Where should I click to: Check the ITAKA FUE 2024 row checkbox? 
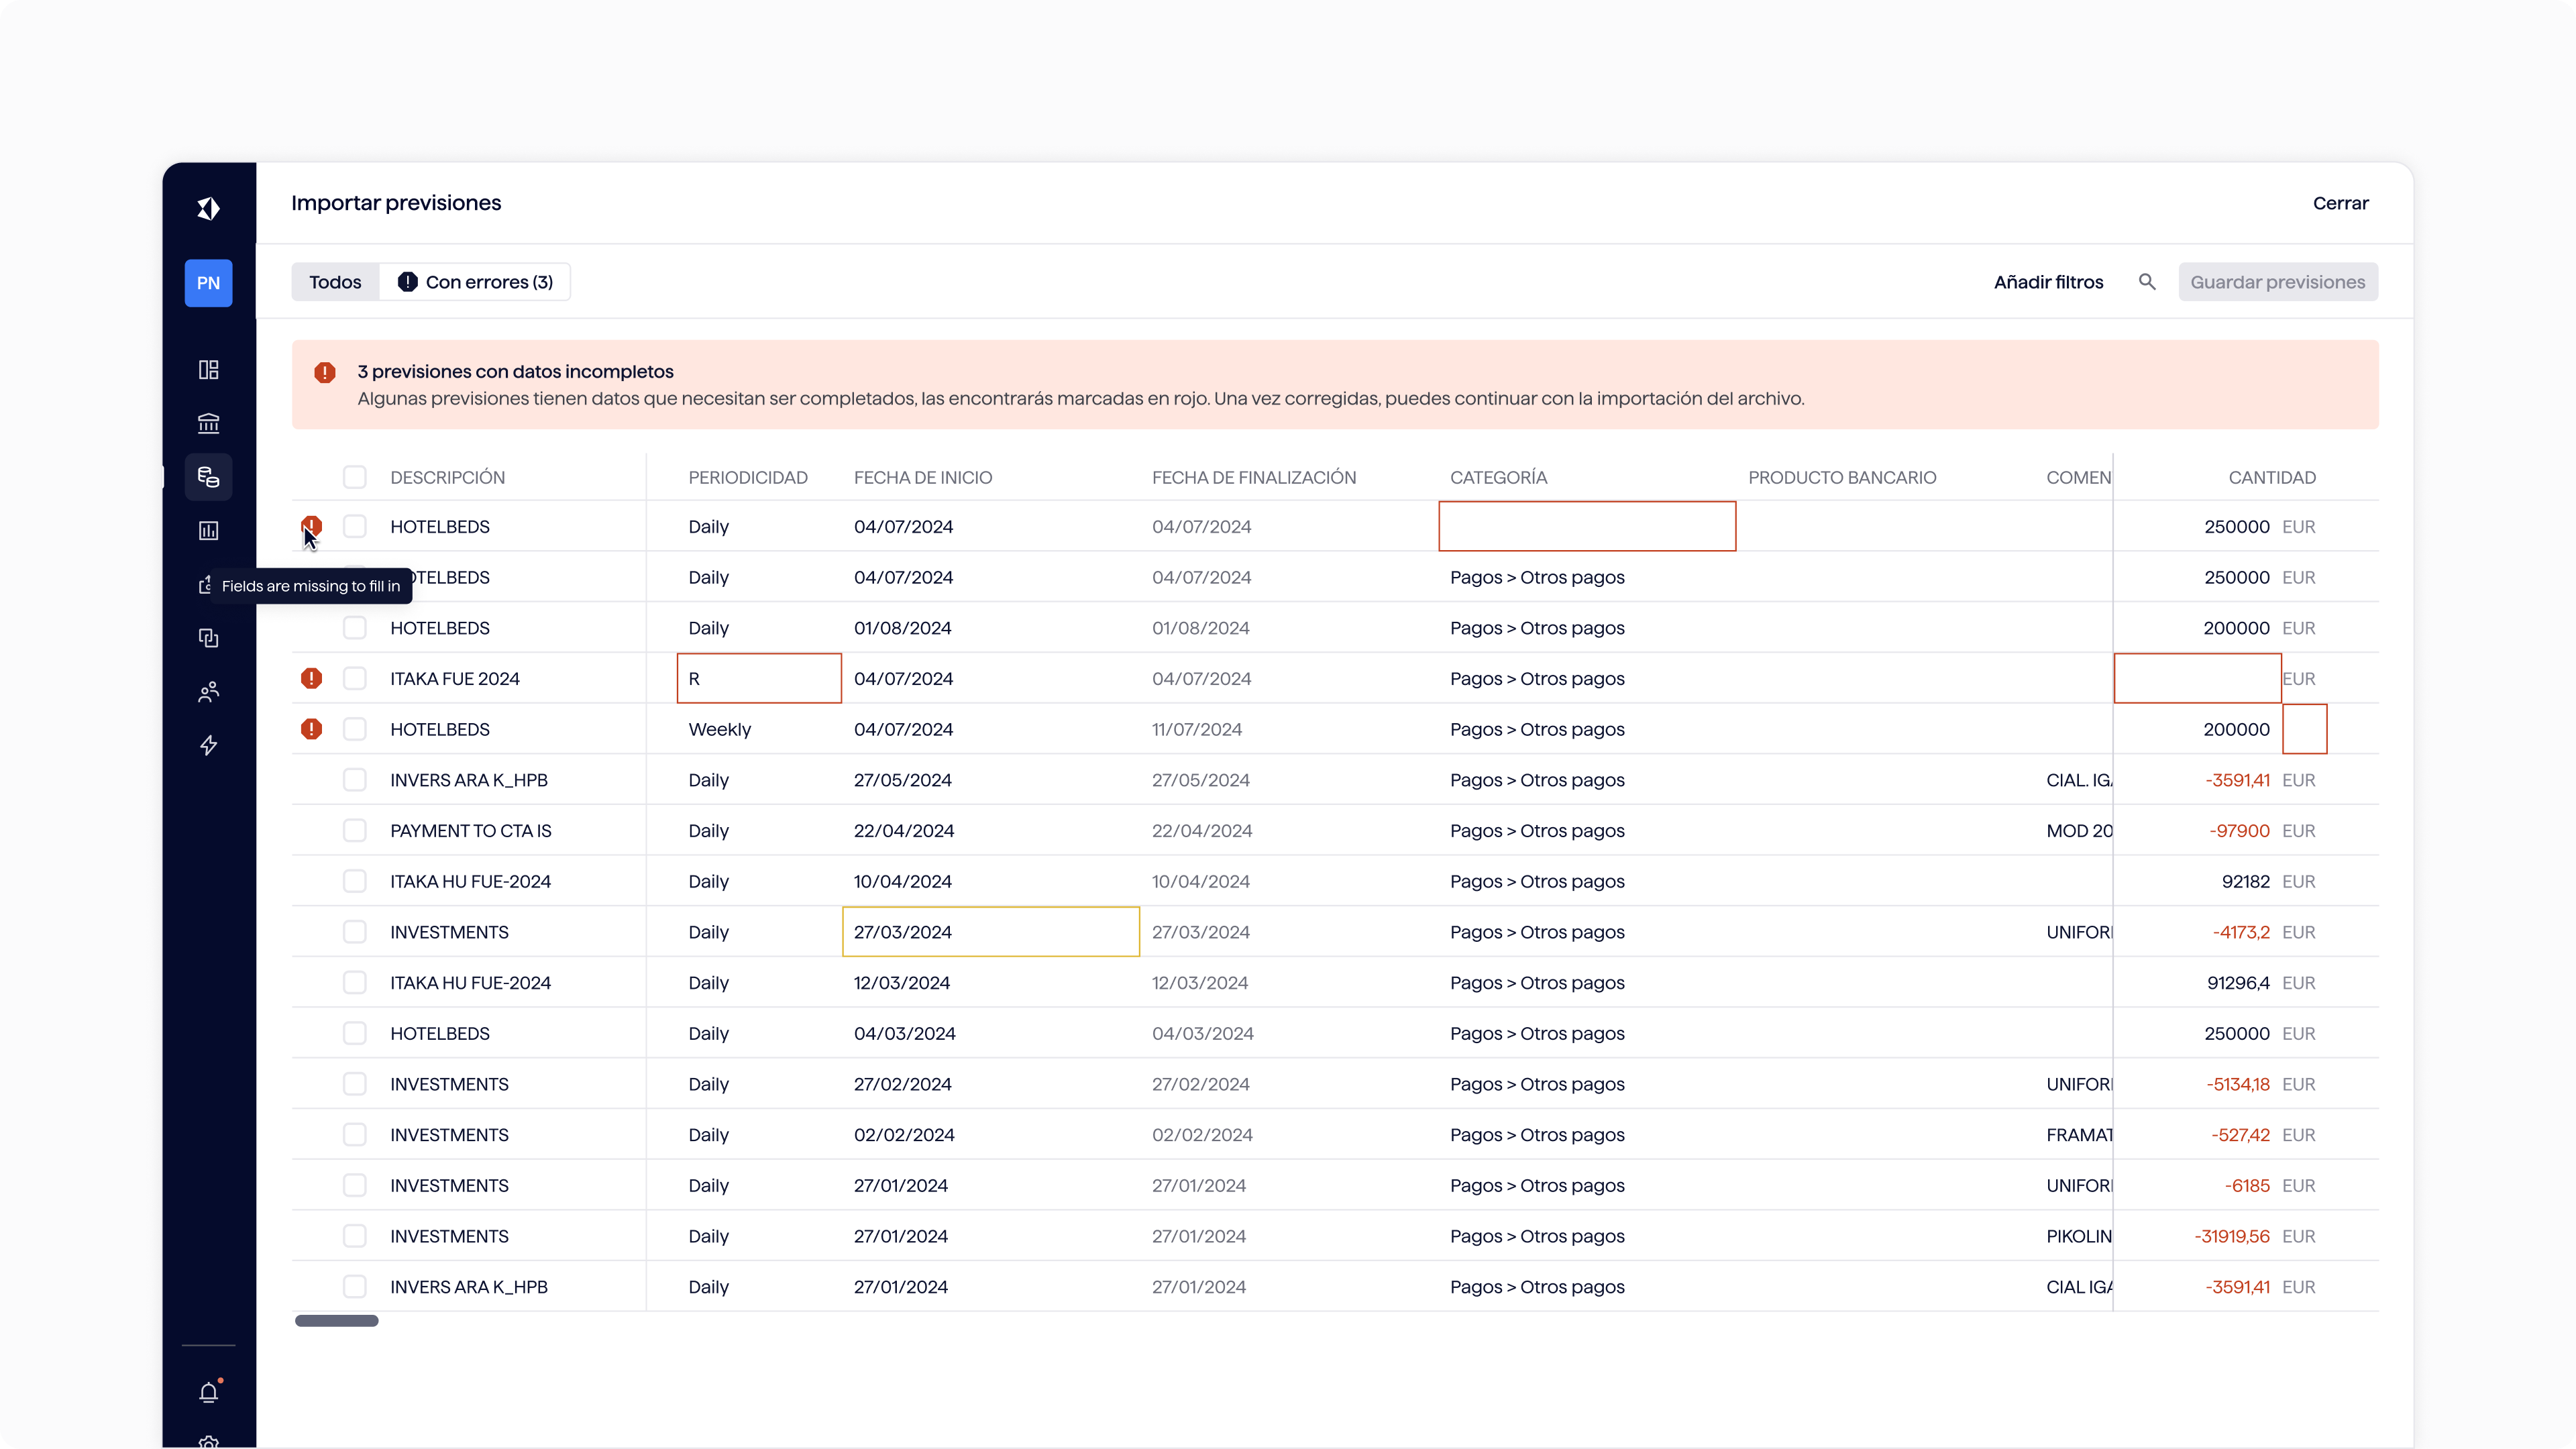coord(355,679)
